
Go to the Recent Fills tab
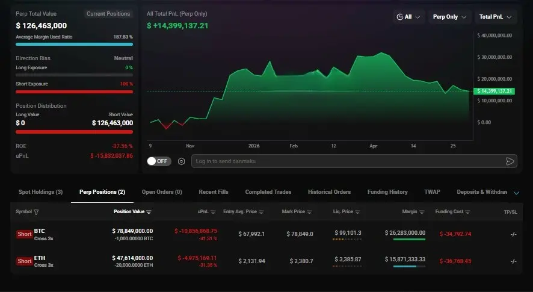click(214, 192)
